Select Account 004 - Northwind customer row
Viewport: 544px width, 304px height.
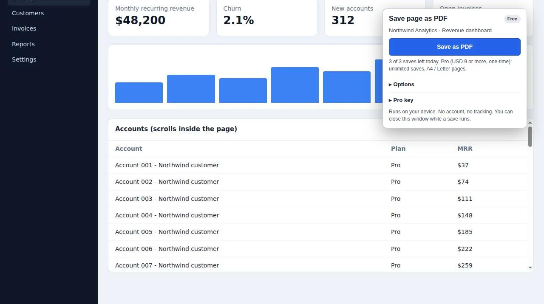tap(318, 215)
